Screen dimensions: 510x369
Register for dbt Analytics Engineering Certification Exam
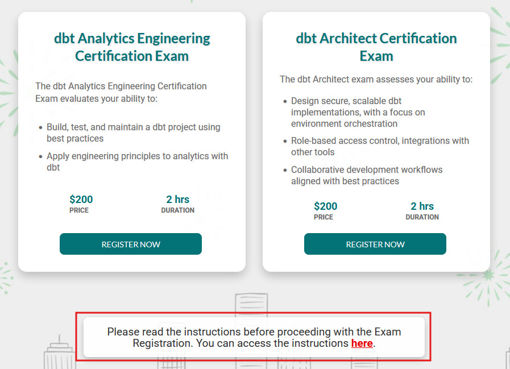[131, 244]
